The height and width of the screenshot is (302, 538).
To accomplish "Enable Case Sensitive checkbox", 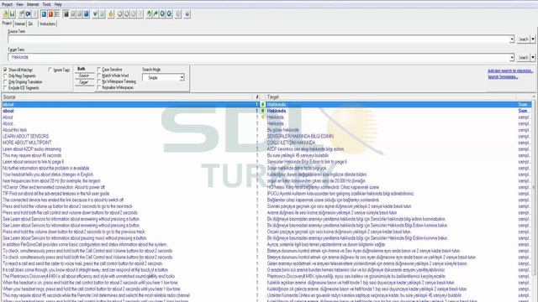I will 99,70.
